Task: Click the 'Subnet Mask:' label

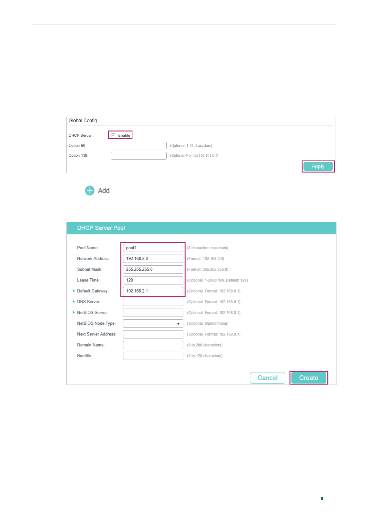Action: (90, 269)
